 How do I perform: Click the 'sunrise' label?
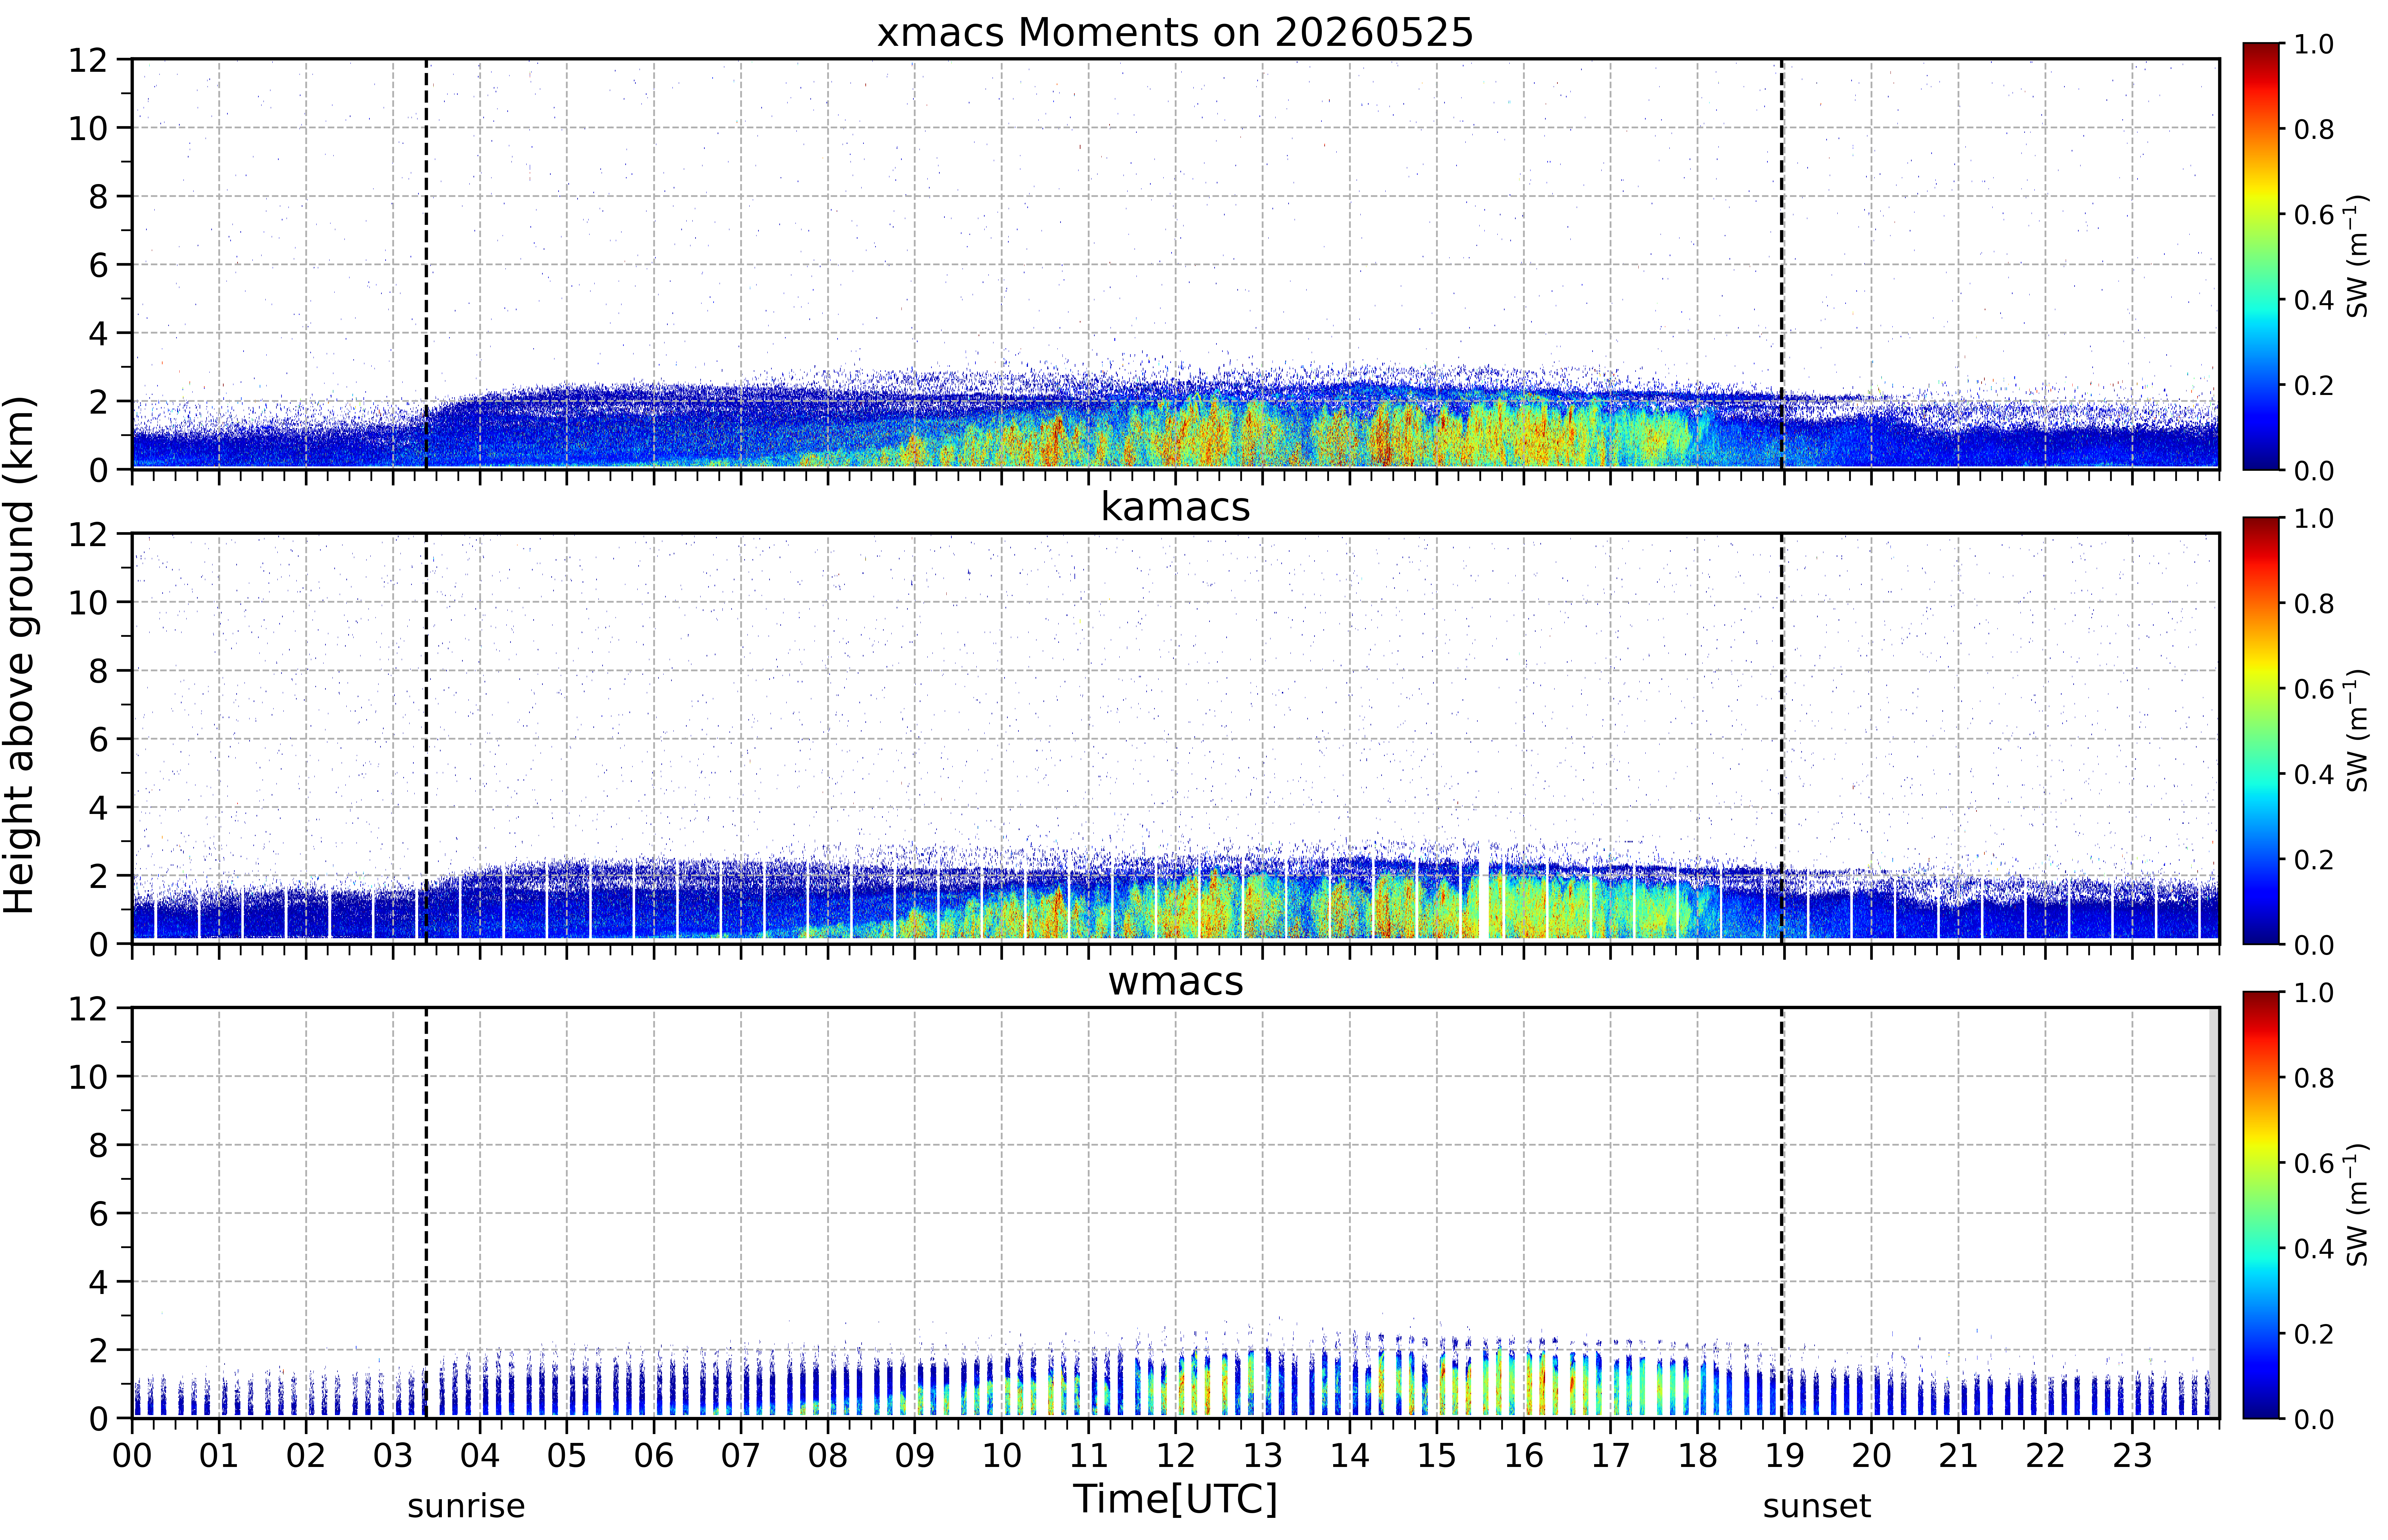coord(466,1506)
